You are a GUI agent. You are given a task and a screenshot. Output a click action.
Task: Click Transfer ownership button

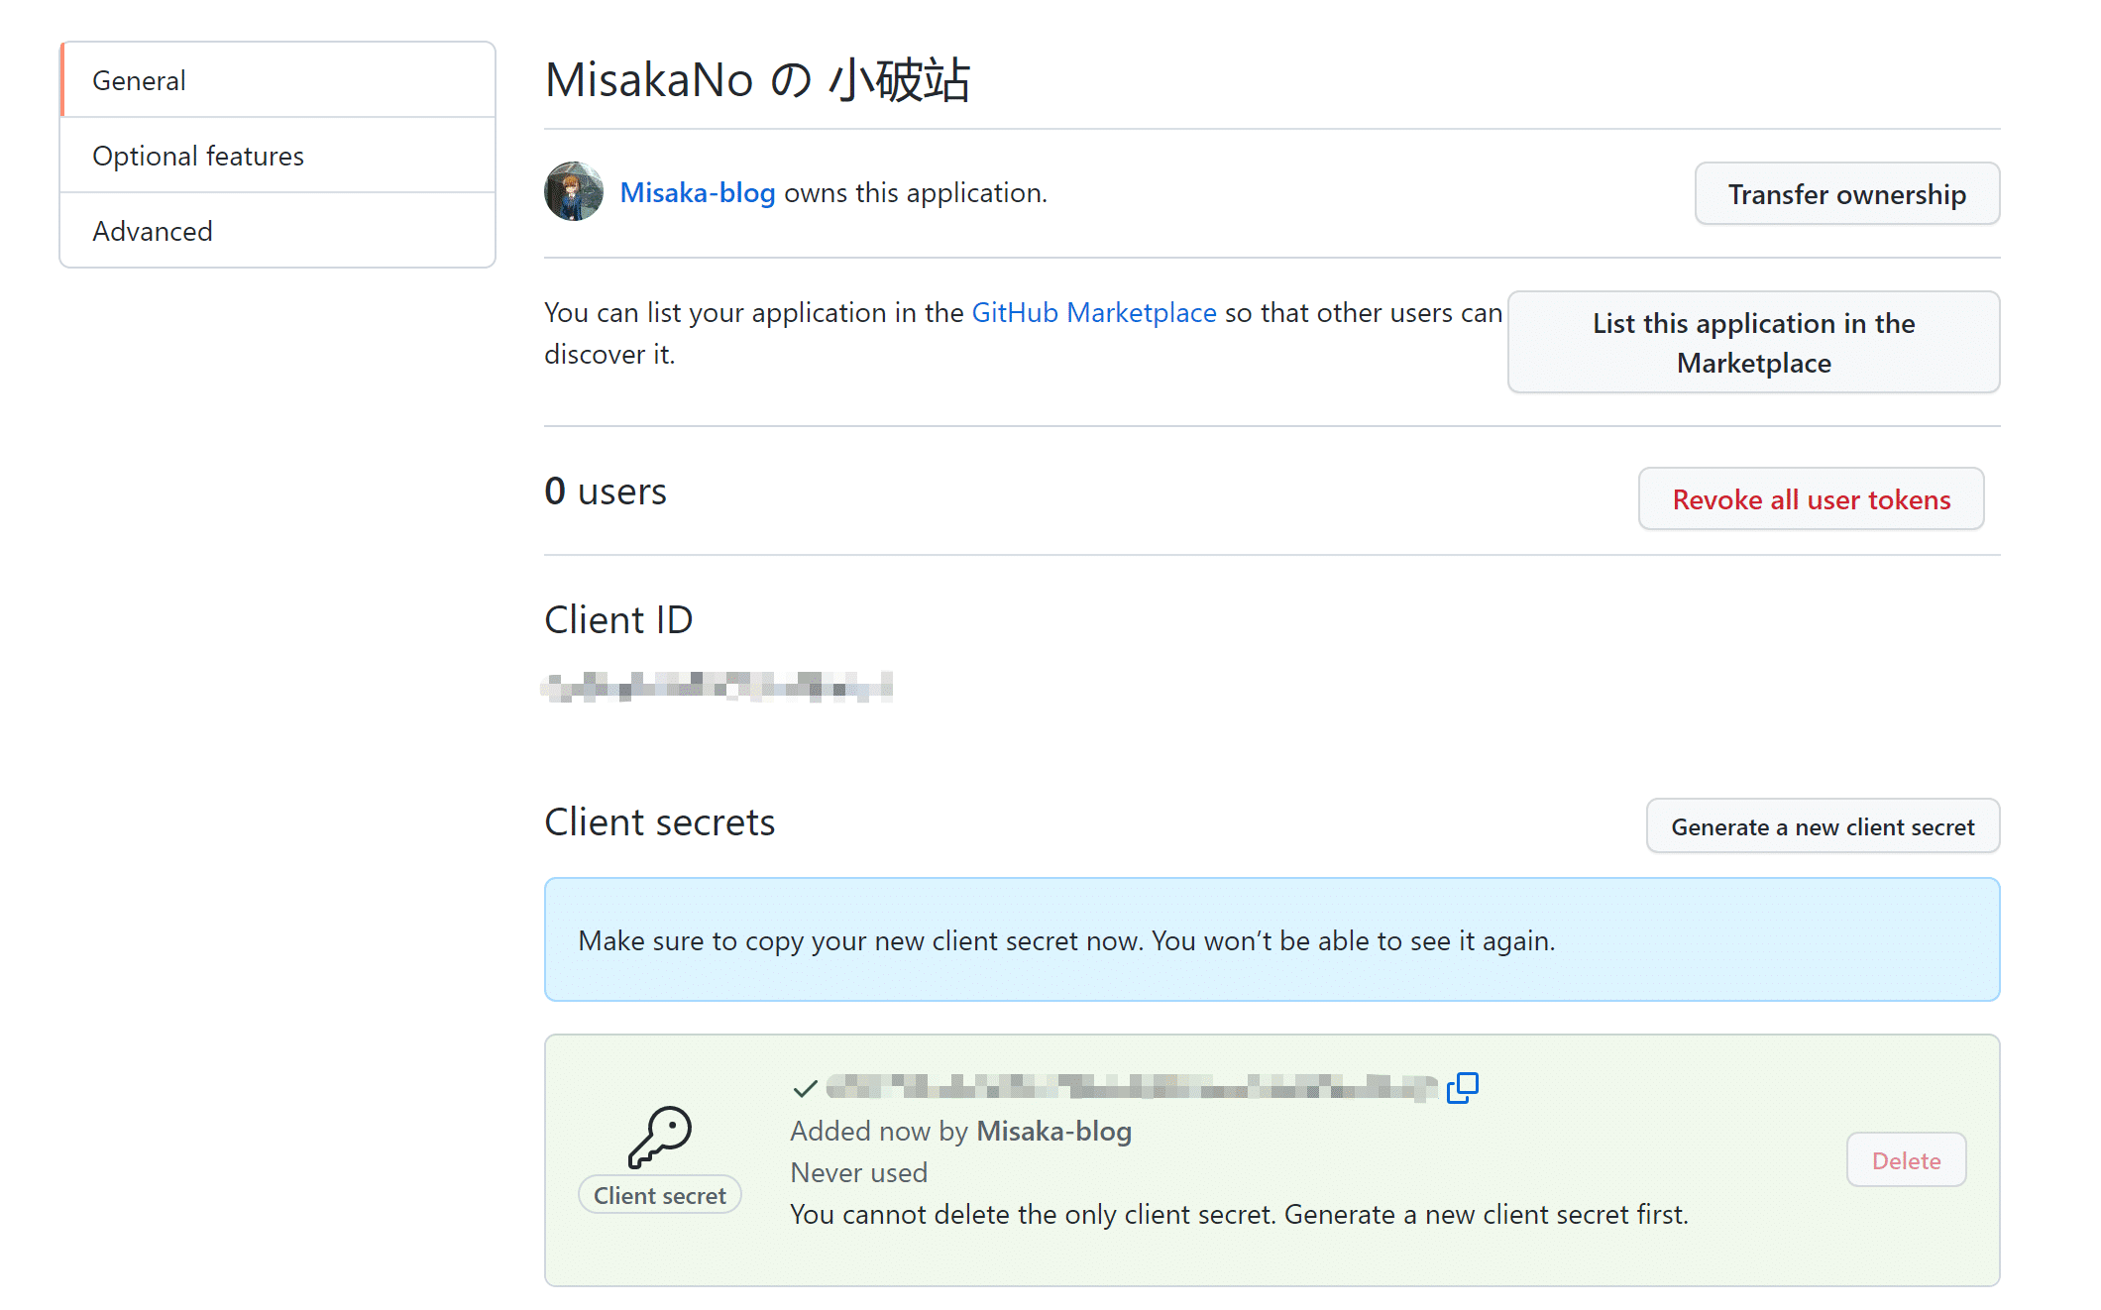pos(1847,194)
